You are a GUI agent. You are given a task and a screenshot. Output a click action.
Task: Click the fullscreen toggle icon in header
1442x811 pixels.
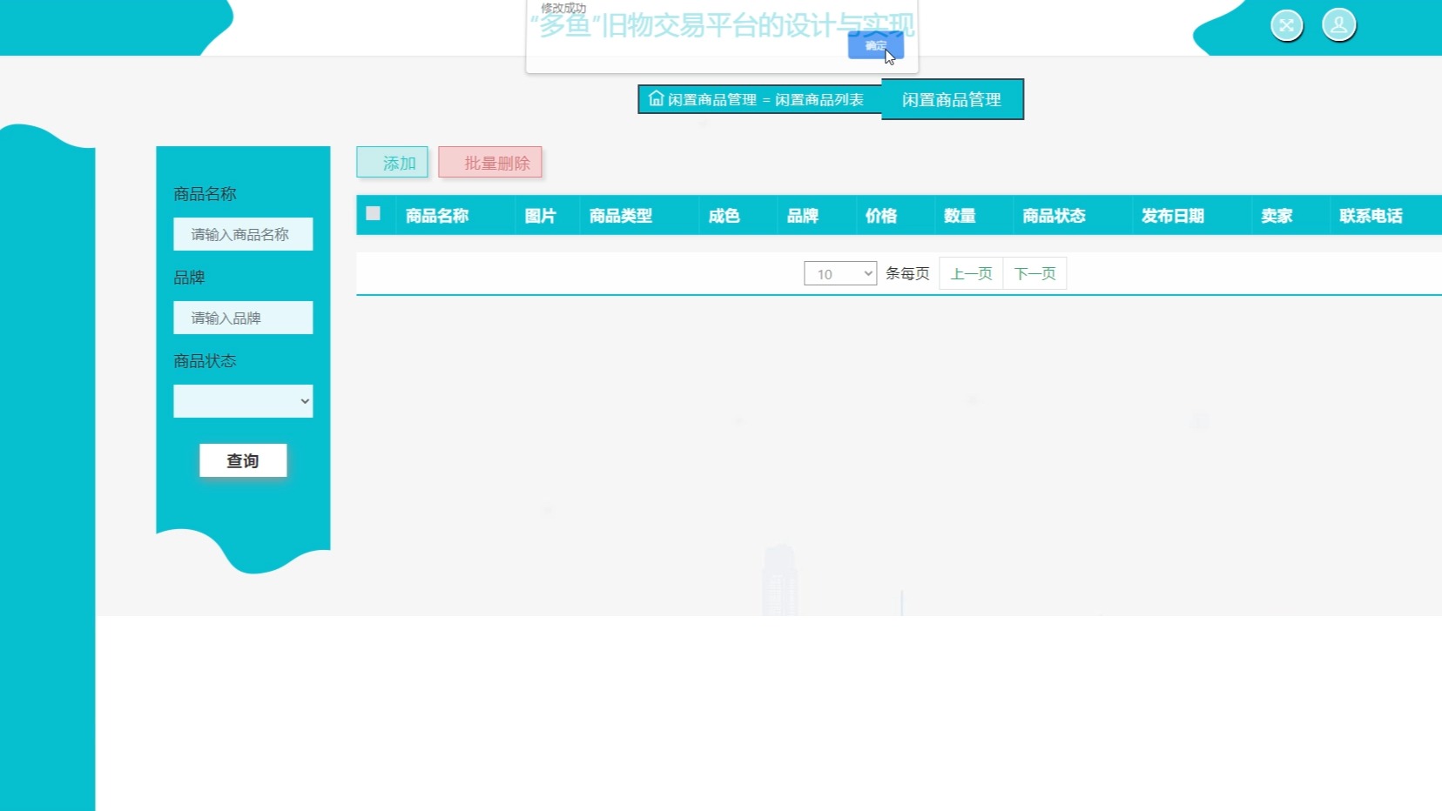(x=1286, y=25)
